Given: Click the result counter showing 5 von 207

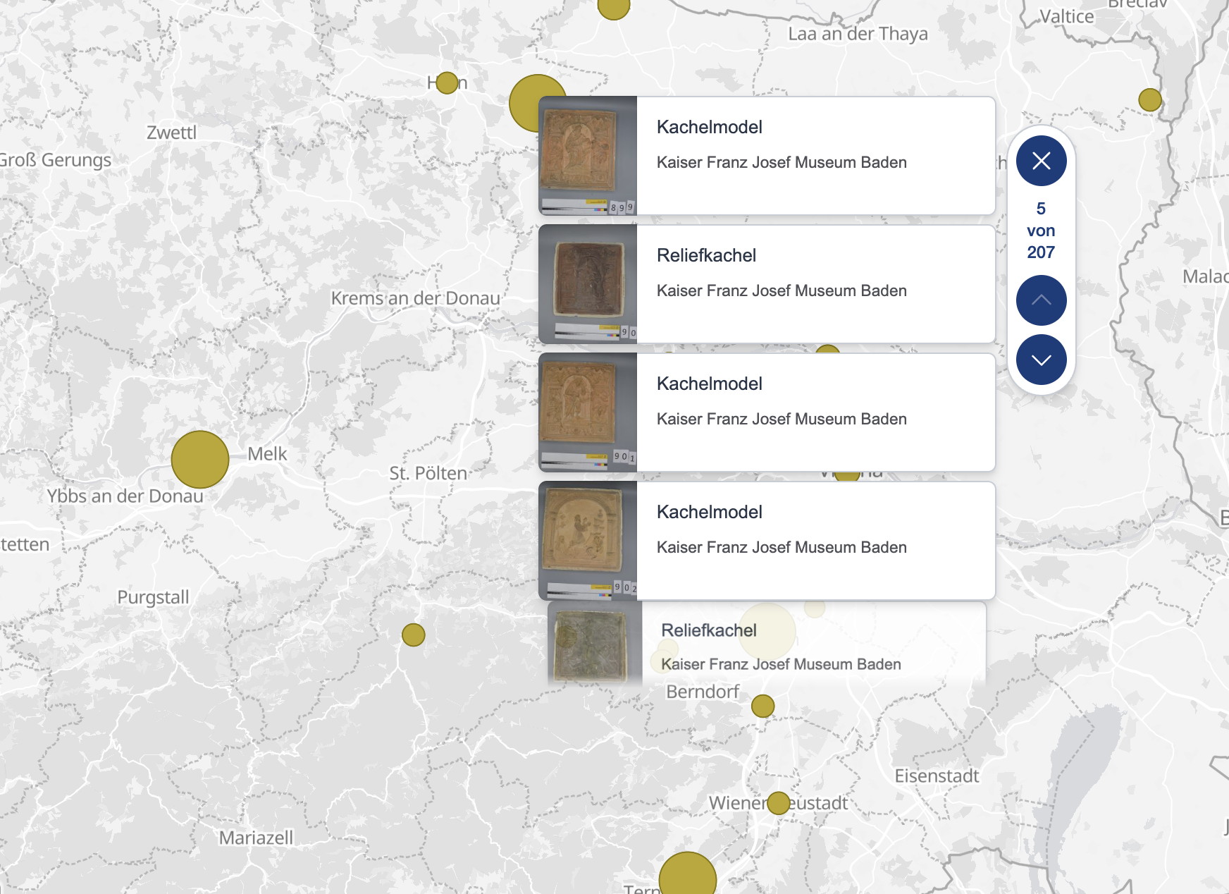Looking at the screenshot, I should [1041, 230].
